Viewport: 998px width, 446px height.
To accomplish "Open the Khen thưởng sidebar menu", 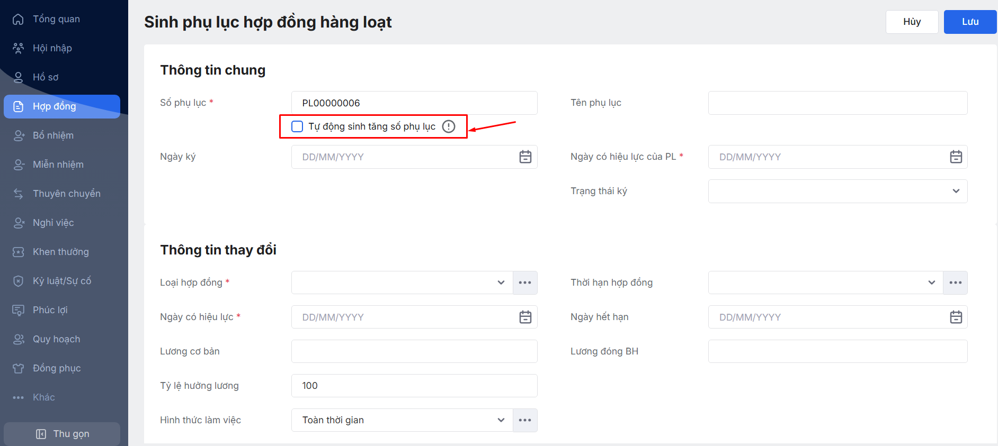I will (x=60, y=252).
